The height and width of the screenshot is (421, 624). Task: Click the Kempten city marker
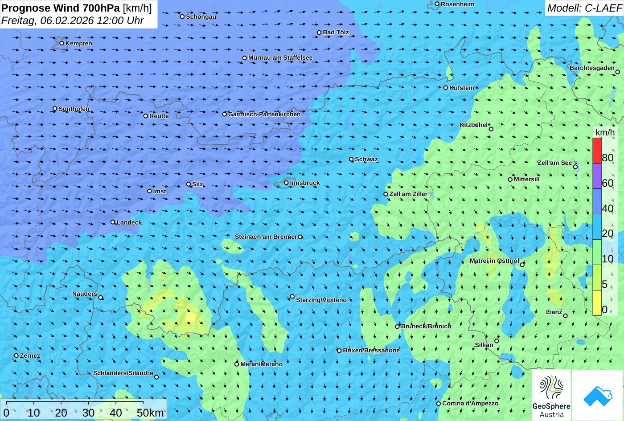tap(62, 43)
